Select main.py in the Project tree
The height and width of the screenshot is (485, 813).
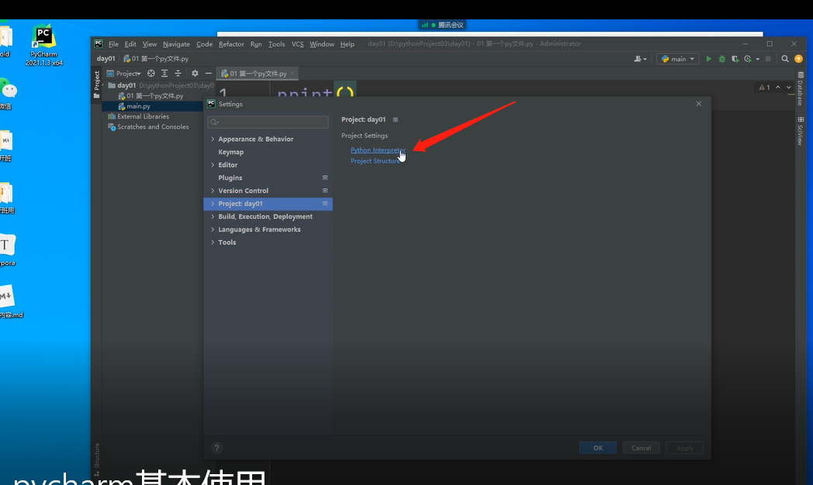pos(138,106)
